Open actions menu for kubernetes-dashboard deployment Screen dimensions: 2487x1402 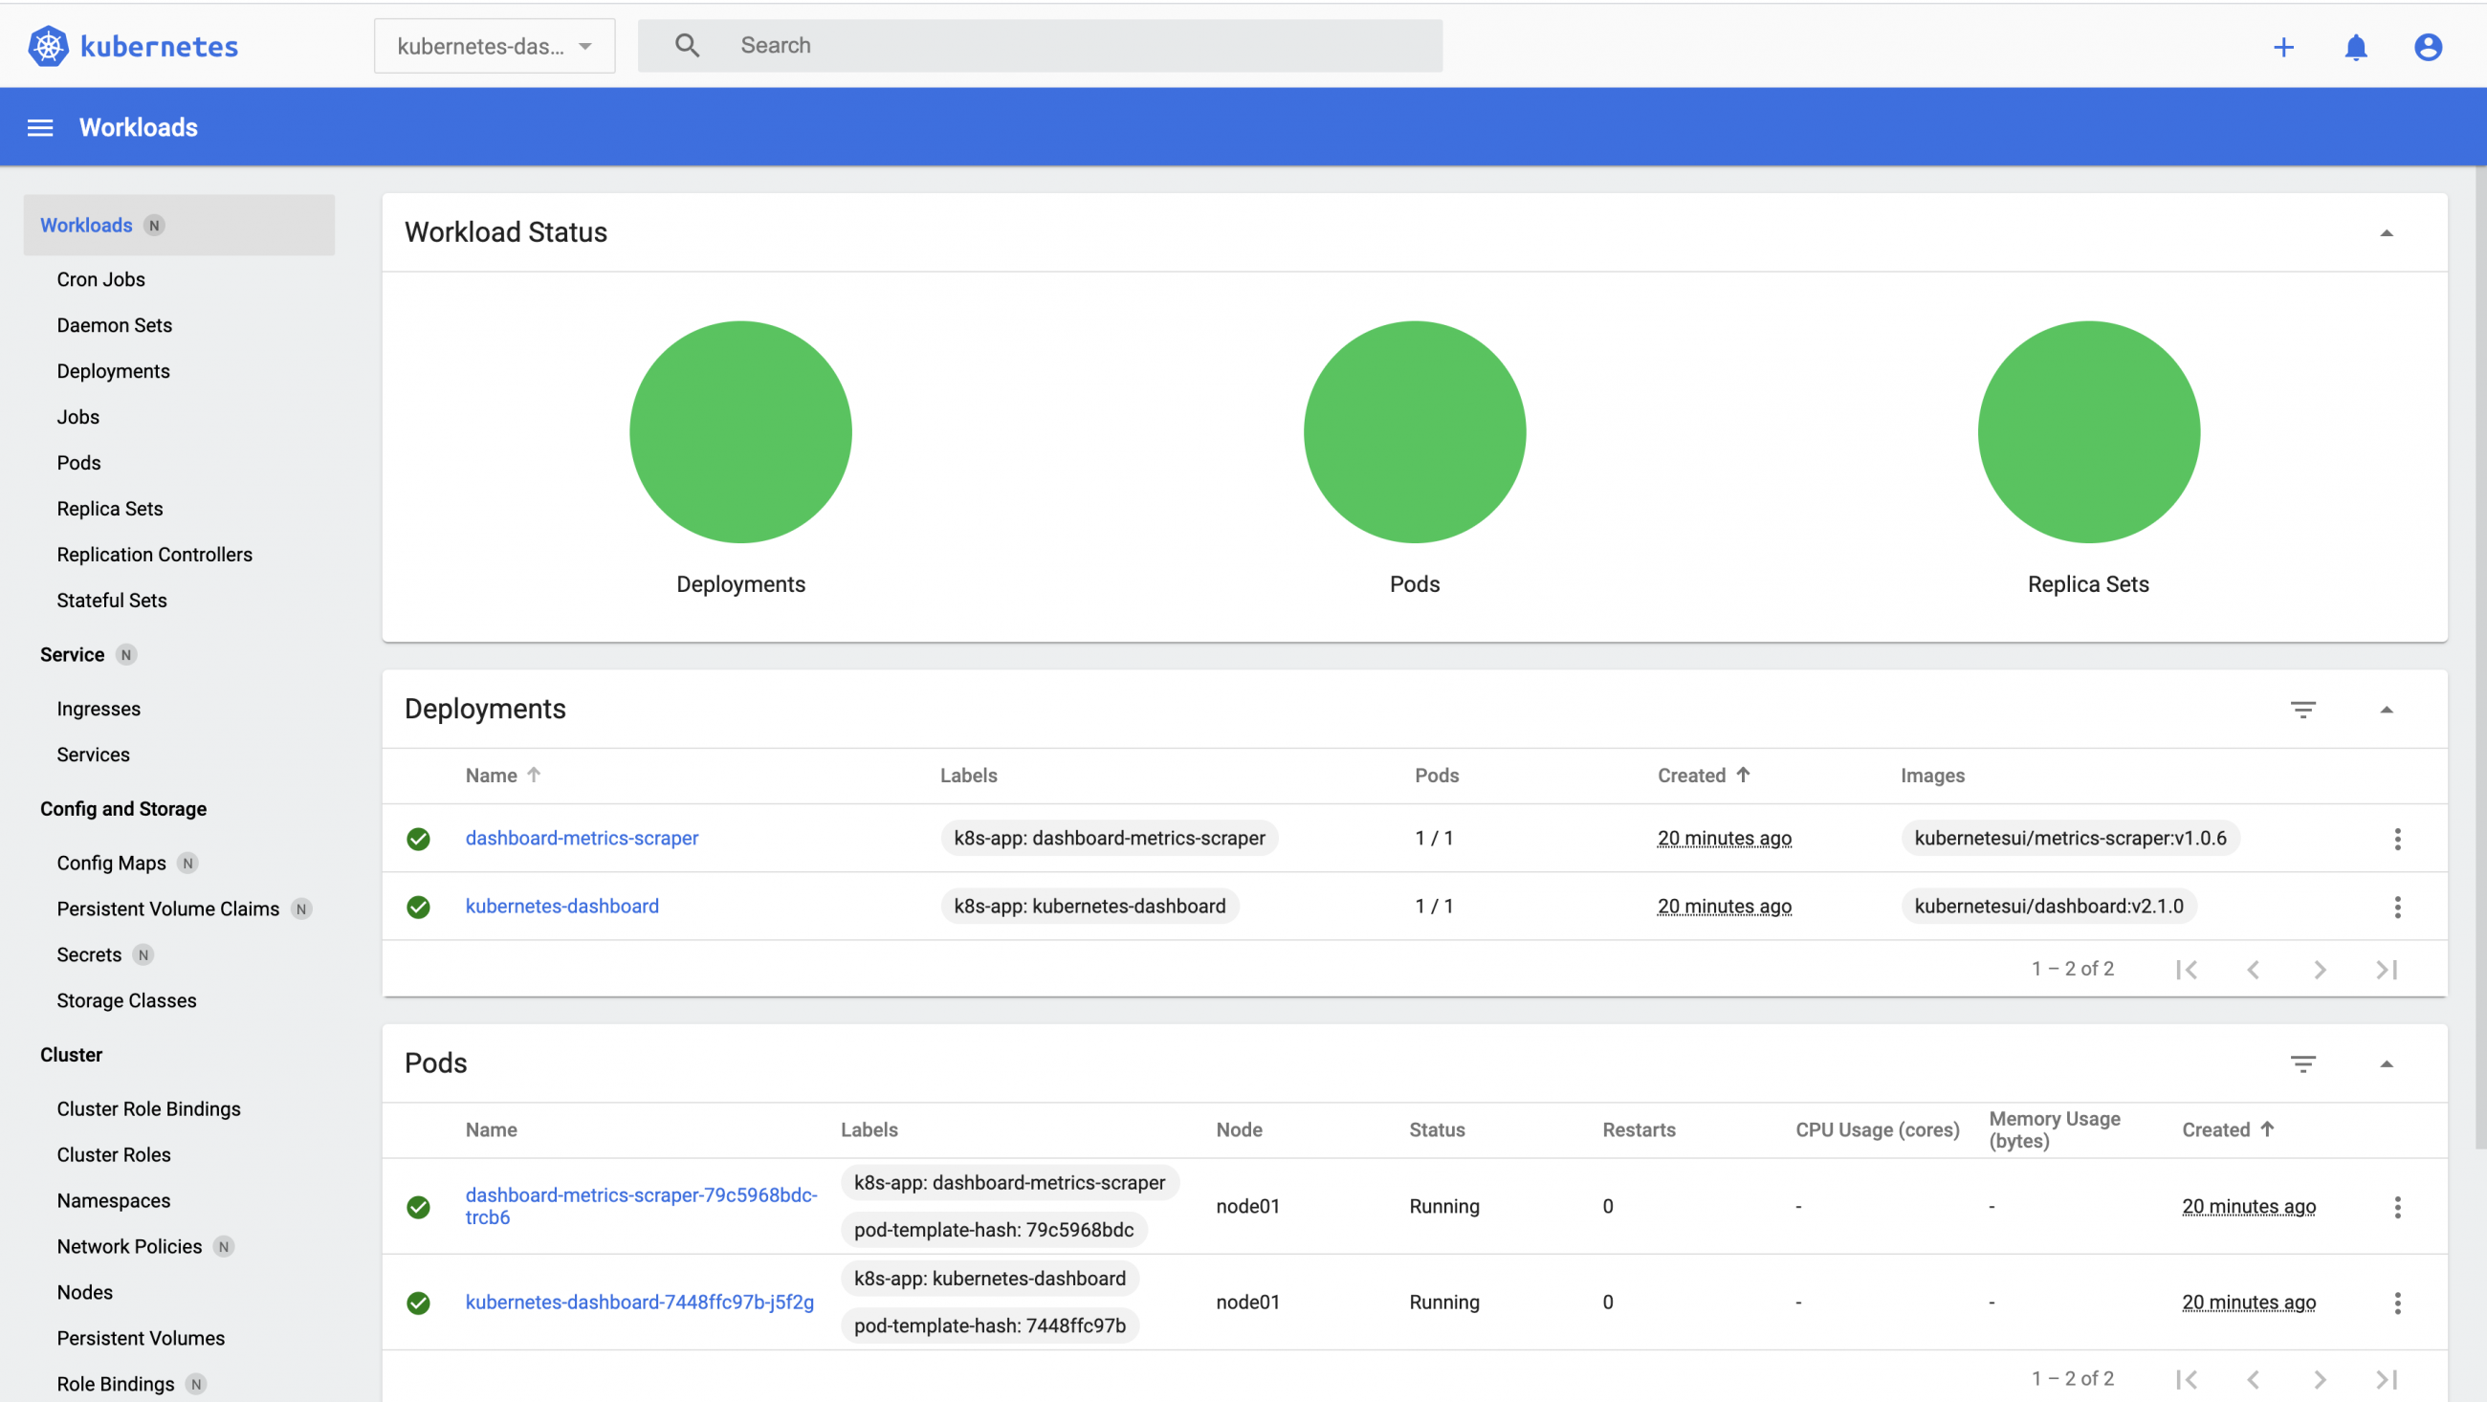2397,907
